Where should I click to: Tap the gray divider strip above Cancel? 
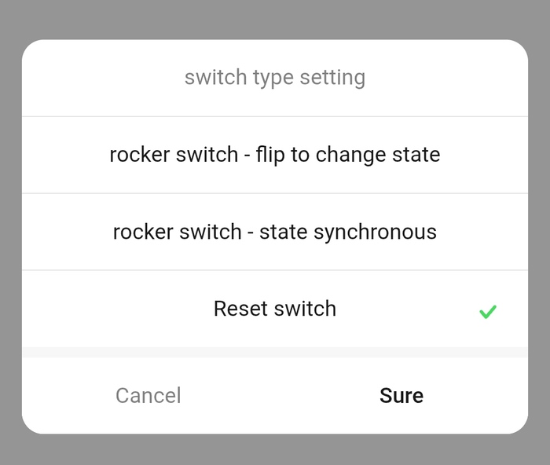point(274,352)
